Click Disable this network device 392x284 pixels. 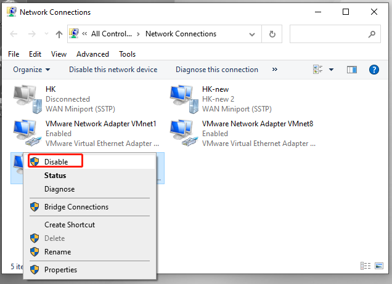point(113,70)
